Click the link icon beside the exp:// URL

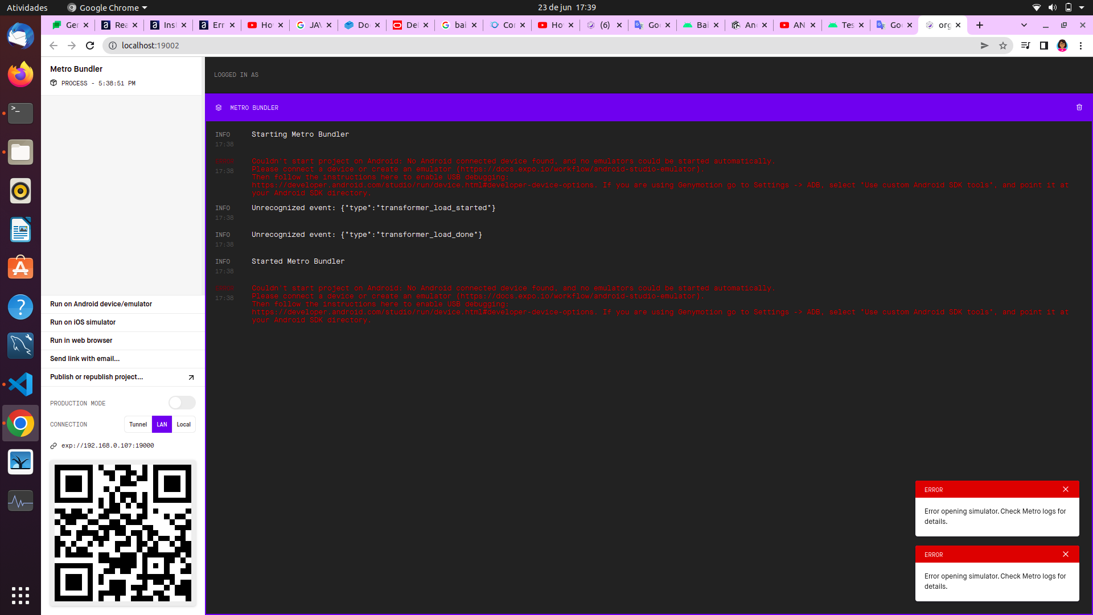pos(54,446)
